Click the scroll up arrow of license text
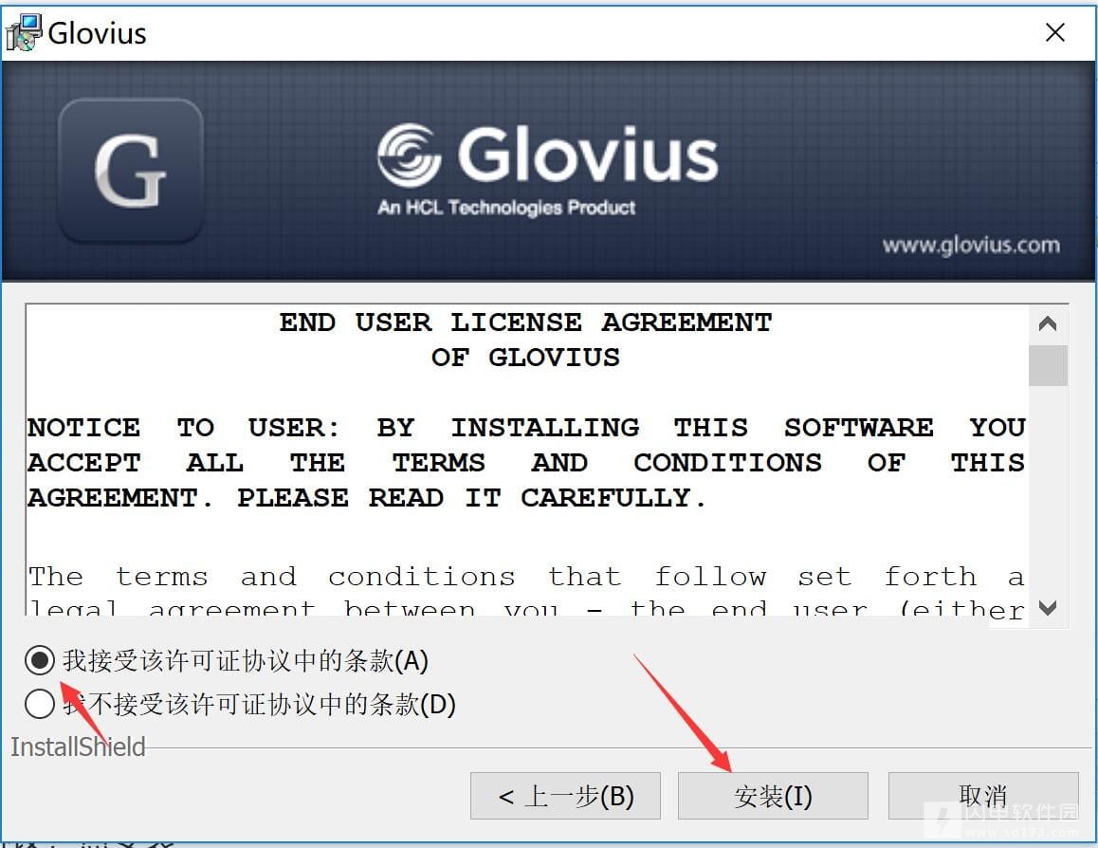1098x848 pixels. 1048,323
